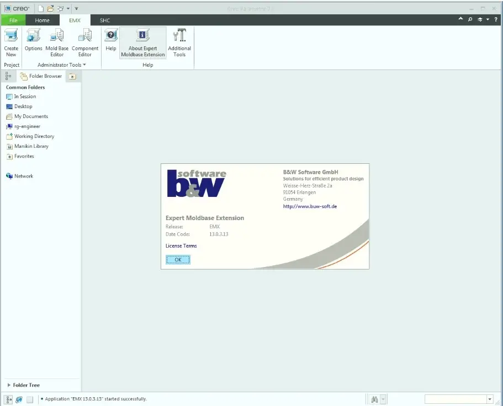Select the Folder Browser tab
Viewport: 503px width, 406px height.
41,76
